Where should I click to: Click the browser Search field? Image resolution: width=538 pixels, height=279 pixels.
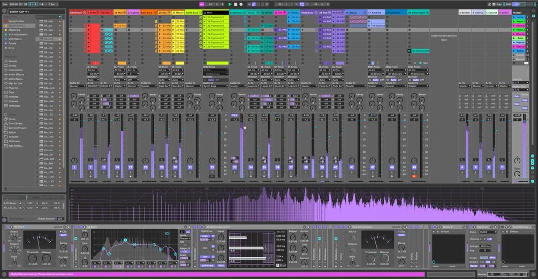point(36,12)
